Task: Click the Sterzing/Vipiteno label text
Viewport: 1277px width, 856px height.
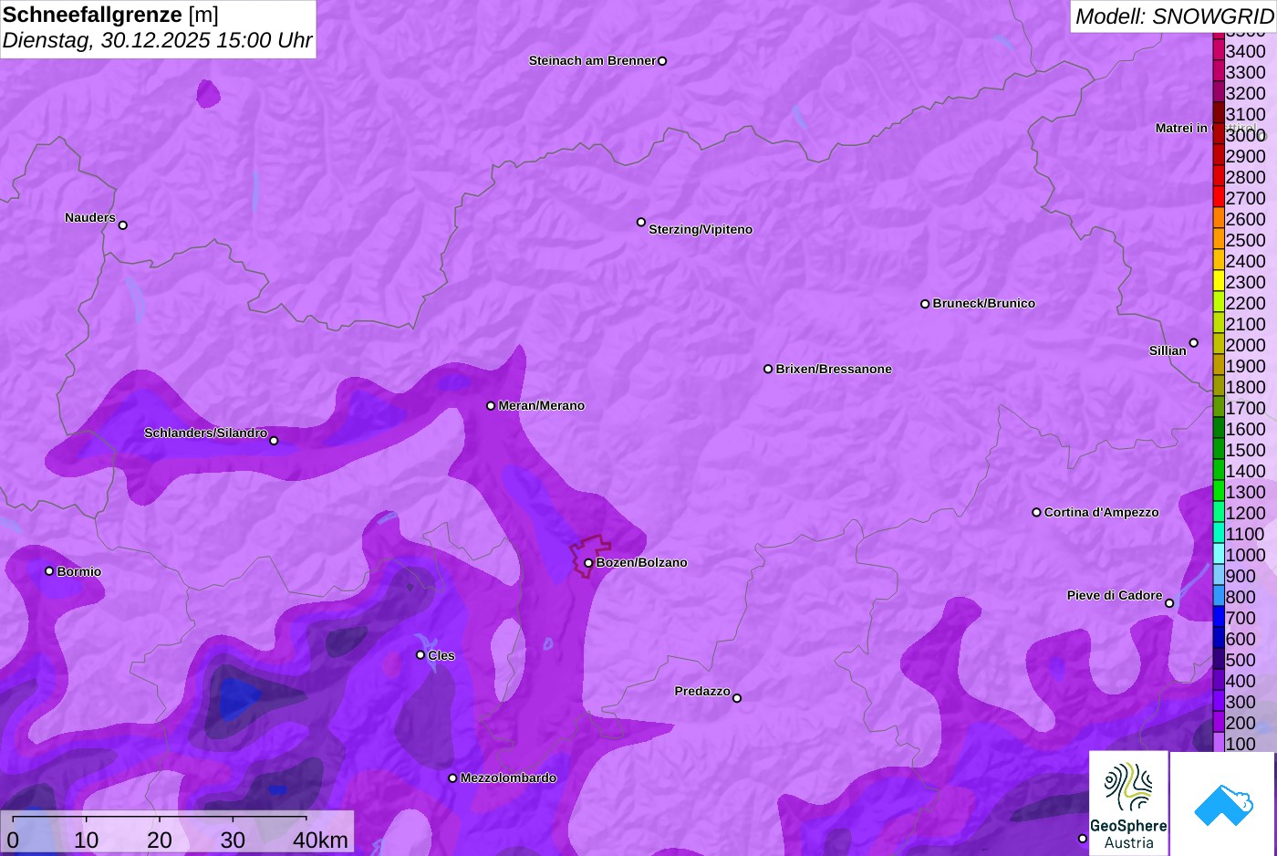Action: point(701,229)
